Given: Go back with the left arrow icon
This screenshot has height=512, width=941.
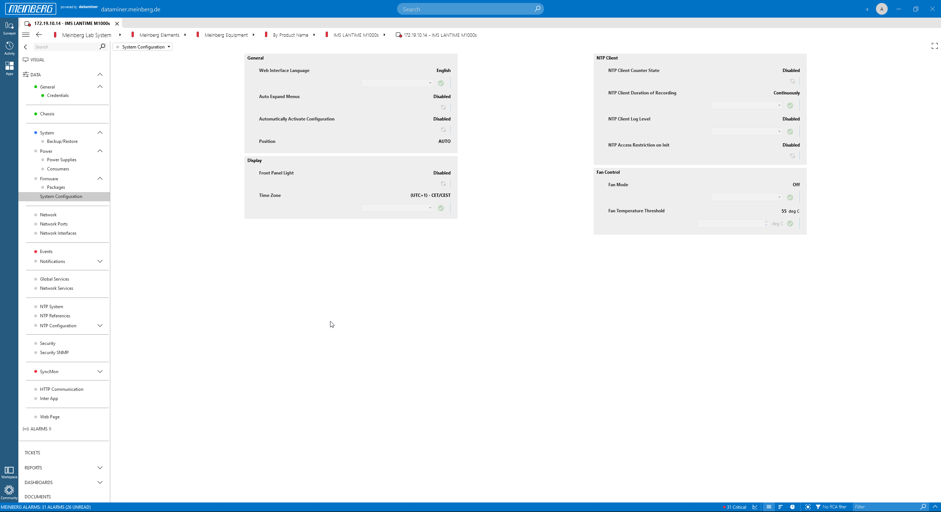Looking at the screenshot, I should point(39,35).
